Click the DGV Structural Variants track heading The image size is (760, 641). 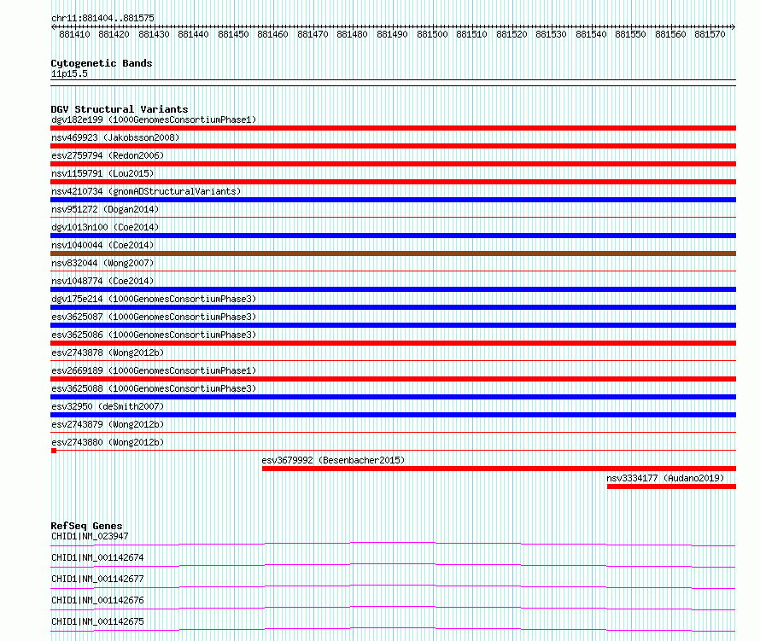click(x=120, y=109)
